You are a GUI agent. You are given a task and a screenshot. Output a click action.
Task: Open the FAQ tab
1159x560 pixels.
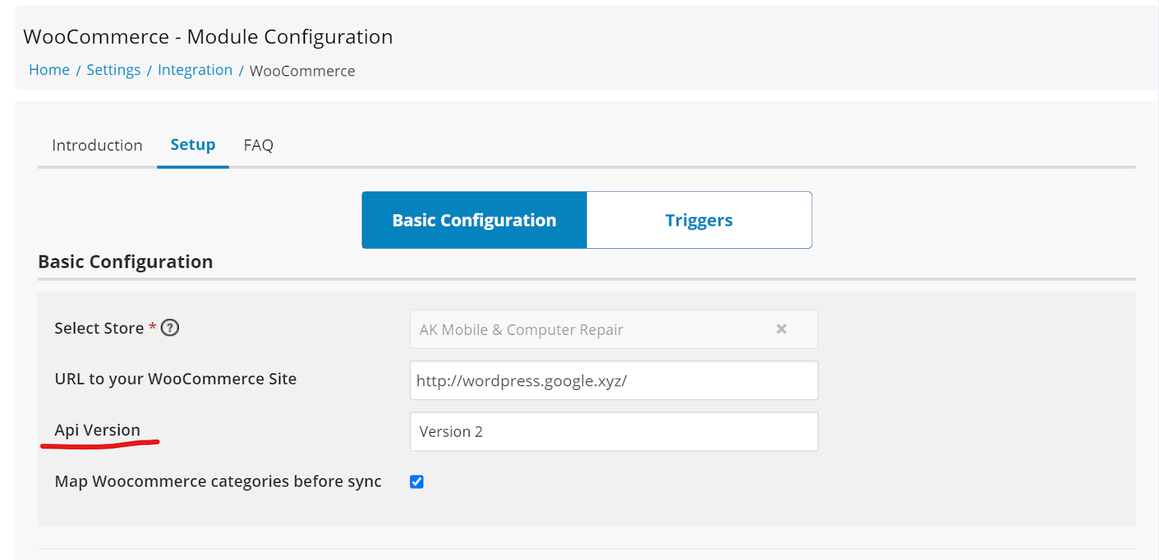click(259, 145)
